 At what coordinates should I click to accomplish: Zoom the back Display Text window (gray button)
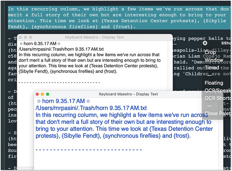[31, 37]
